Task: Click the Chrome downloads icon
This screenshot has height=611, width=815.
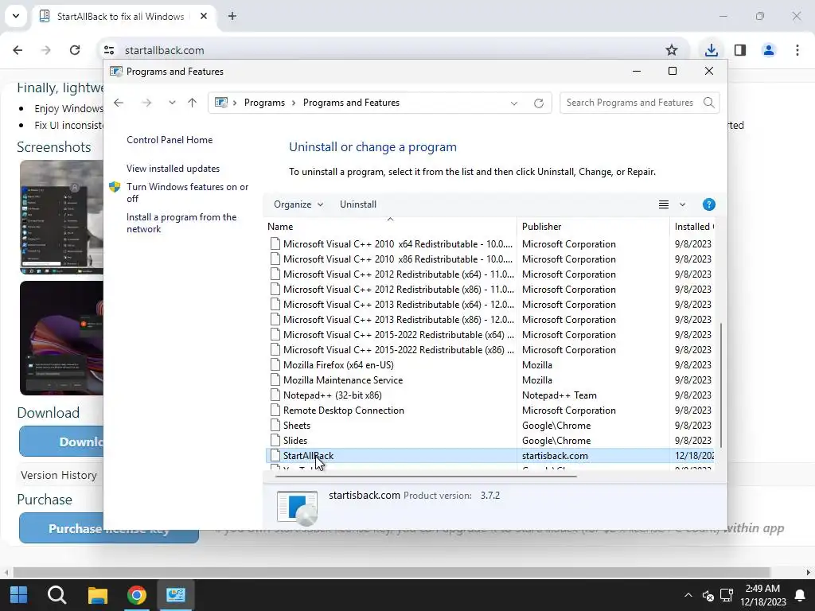Action: click(711, 50)
